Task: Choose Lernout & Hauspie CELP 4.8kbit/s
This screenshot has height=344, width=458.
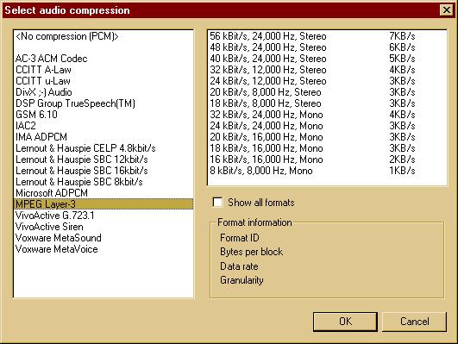Action: pos(104,148)
